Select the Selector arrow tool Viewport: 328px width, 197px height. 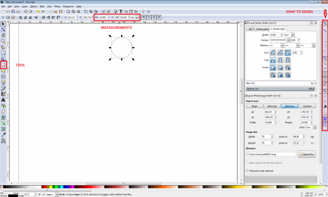pyautogui.click(x=3, y=24)
